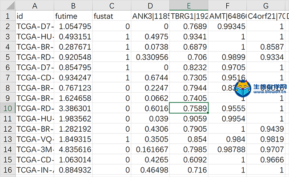Select cell with value 1.983562
The width and height of the screenshot is (289, 177).
click(73, 118)
